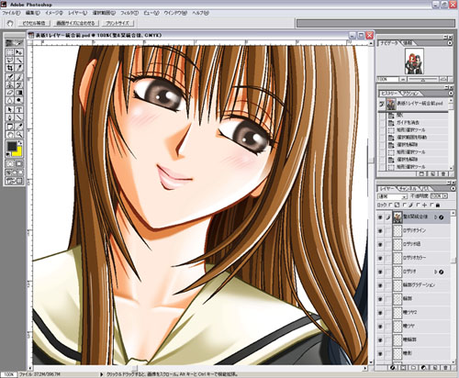Select the History Brush tool
This screenshot has width=459, height=378.
tap(19, 84)
